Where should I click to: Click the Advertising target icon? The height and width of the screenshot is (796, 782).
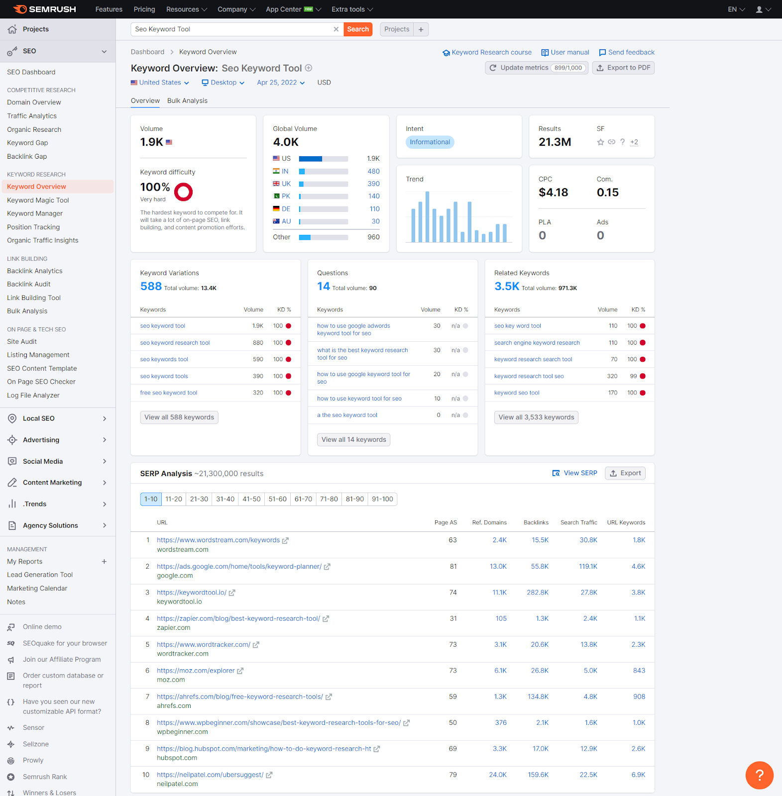tap(12, 440)
